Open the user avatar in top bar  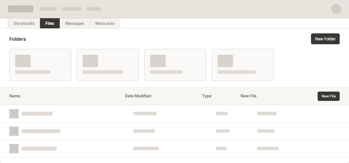coord(336,9)
